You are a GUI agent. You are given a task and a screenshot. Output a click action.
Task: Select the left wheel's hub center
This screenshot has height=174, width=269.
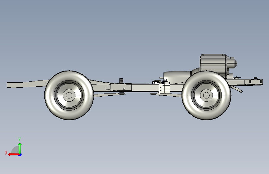point(69,95)
